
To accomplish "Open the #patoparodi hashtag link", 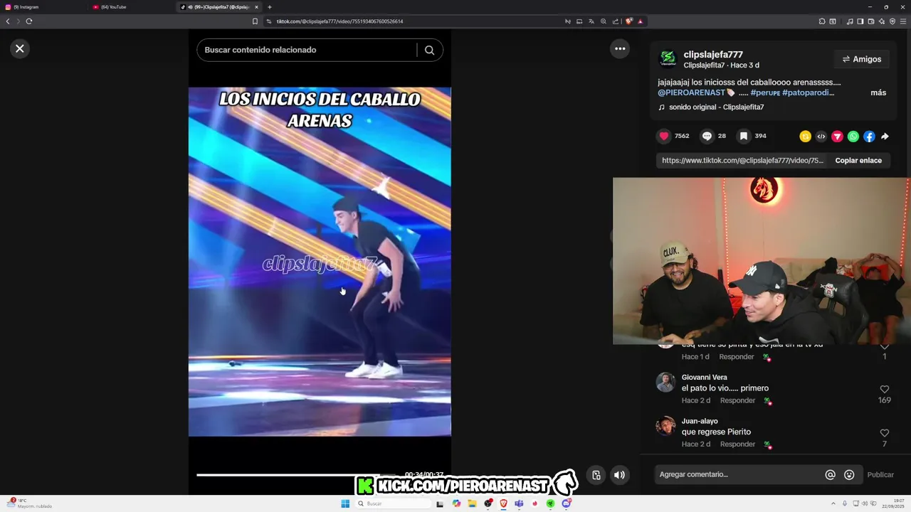I will coord(808,92).
